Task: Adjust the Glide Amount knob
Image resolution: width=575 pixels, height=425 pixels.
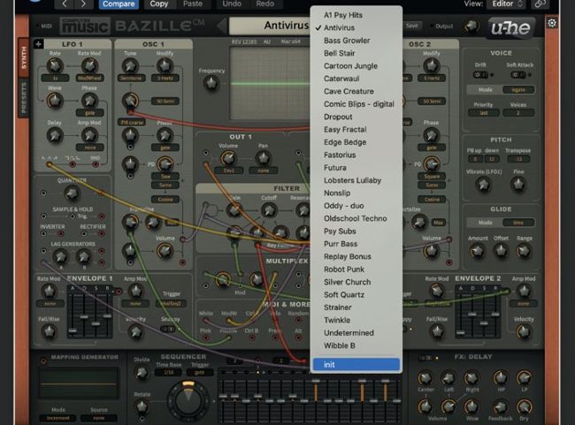Action: tap(478, 251)
